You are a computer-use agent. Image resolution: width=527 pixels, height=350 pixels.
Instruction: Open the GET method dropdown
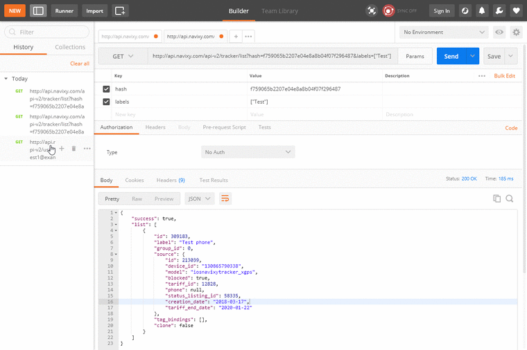click(x=123, y=56)
